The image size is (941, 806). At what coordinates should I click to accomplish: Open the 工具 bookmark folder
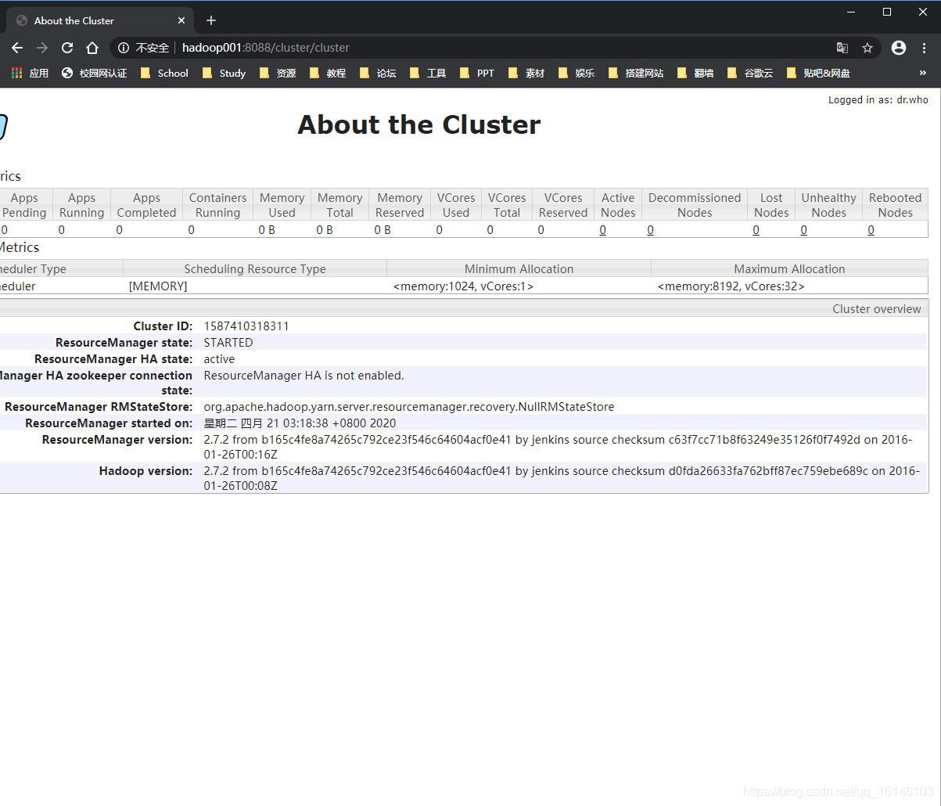(x=428, y=73)
